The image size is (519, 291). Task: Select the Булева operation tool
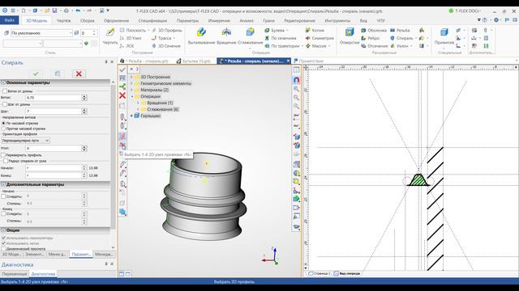(275, 31)
